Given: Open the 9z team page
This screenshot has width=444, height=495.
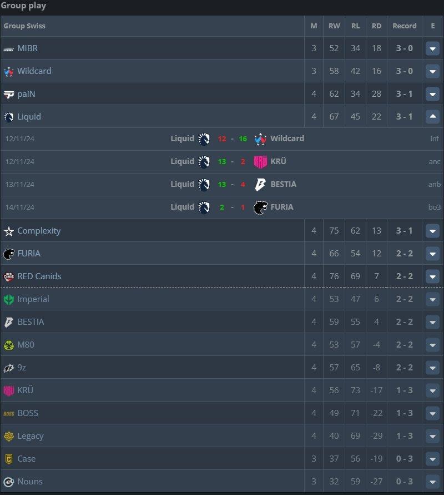Looking at the screenshot, I should (22, 368).
